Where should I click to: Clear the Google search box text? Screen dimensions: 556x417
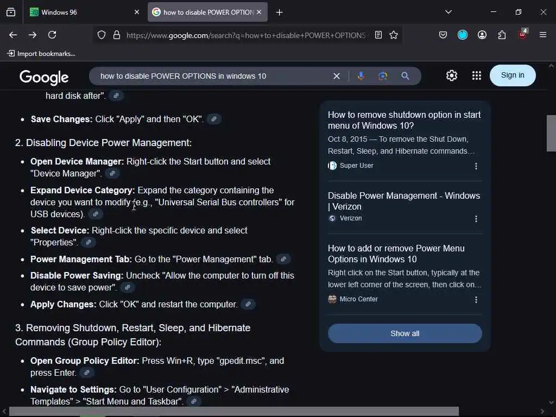(x=337, y=76)
